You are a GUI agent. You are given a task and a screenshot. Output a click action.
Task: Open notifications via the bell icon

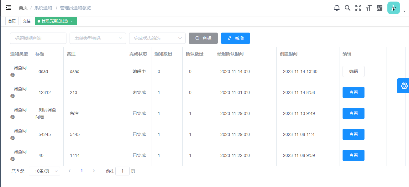(337, 8)
